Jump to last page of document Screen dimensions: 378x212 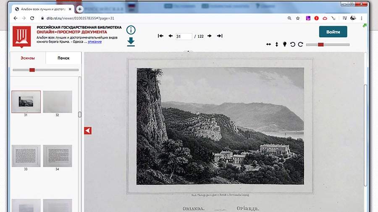219,36
